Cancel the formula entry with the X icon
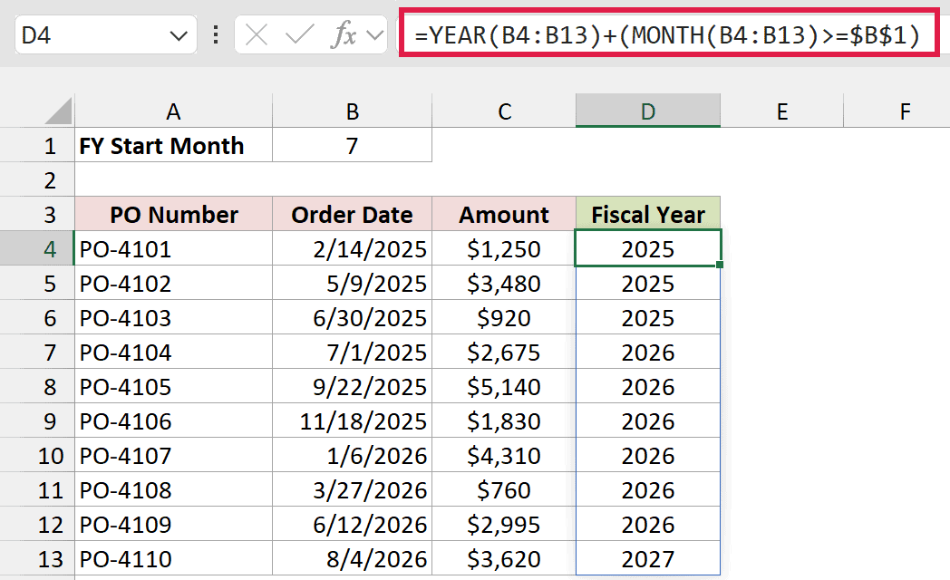 pyautogui.click(x=257, y=35)
